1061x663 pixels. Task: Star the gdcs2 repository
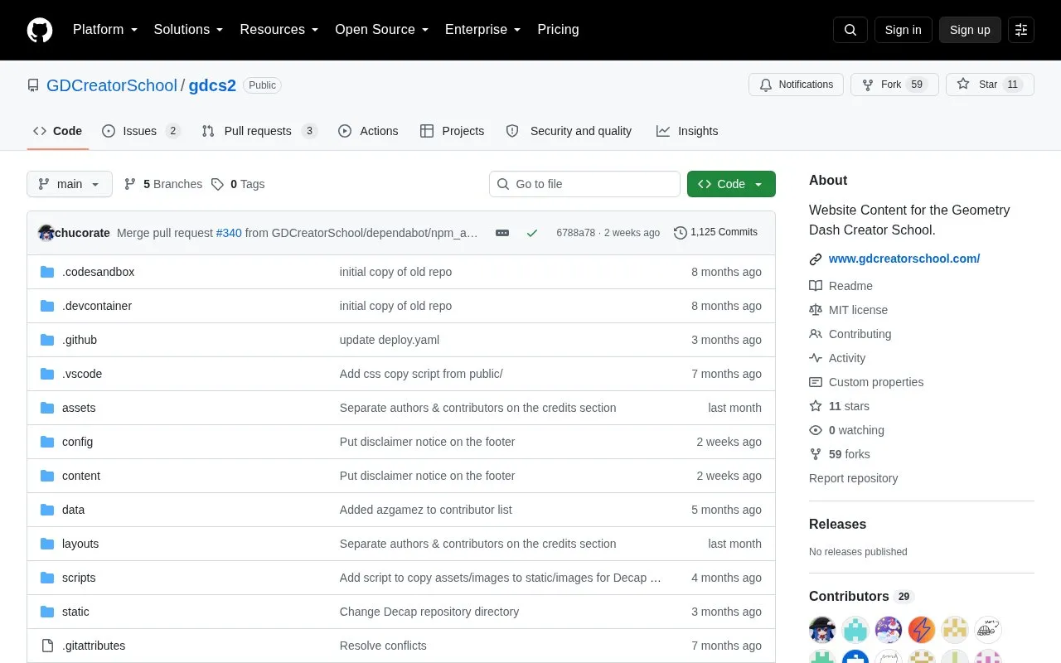tap(990, 85)
